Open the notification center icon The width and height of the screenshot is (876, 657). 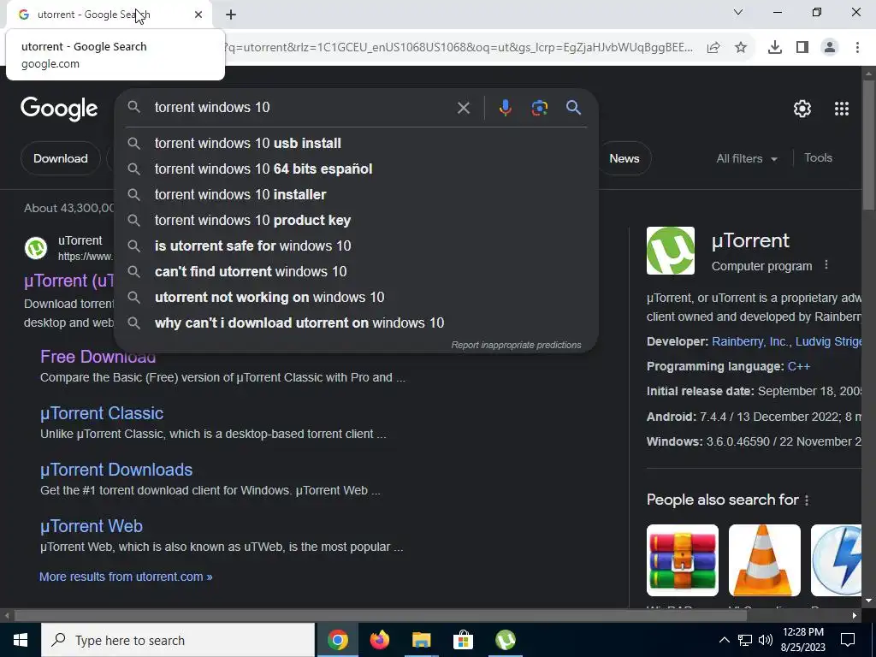[x=848, y=640]
